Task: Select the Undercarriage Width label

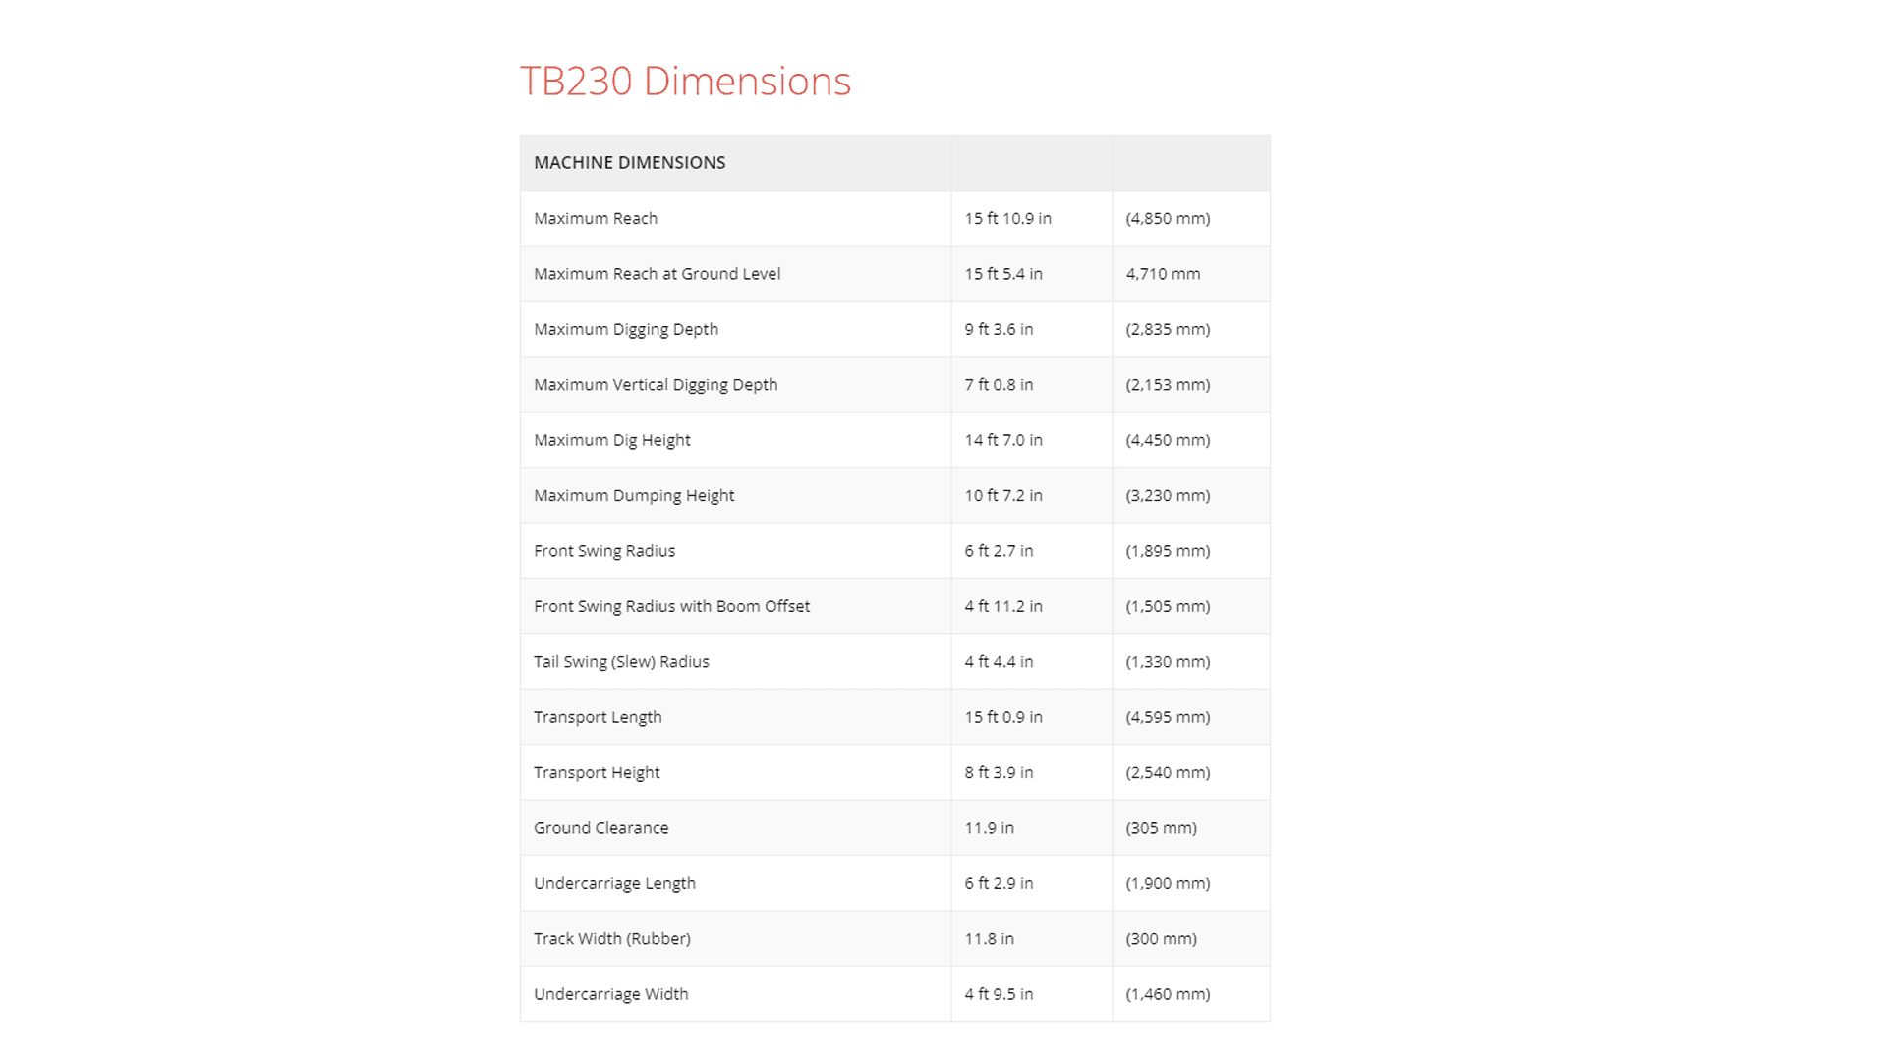Action: [610, 994]
